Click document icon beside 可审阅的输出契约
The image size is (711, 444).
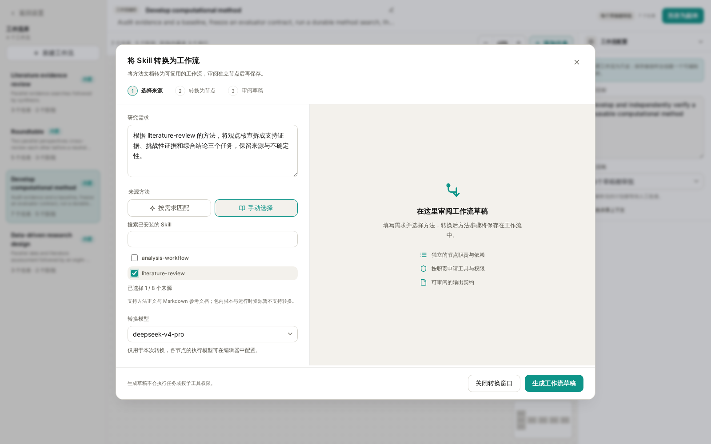point(423,282)
